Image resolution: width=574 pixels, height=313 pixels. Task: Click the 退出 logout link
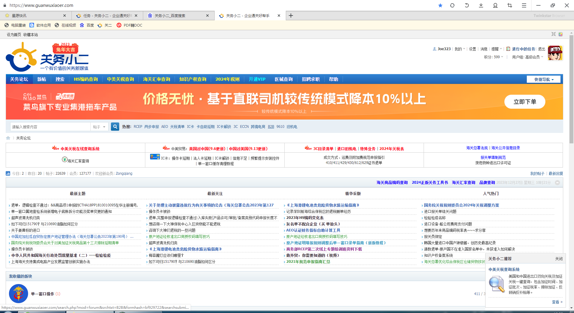[542, 49]
